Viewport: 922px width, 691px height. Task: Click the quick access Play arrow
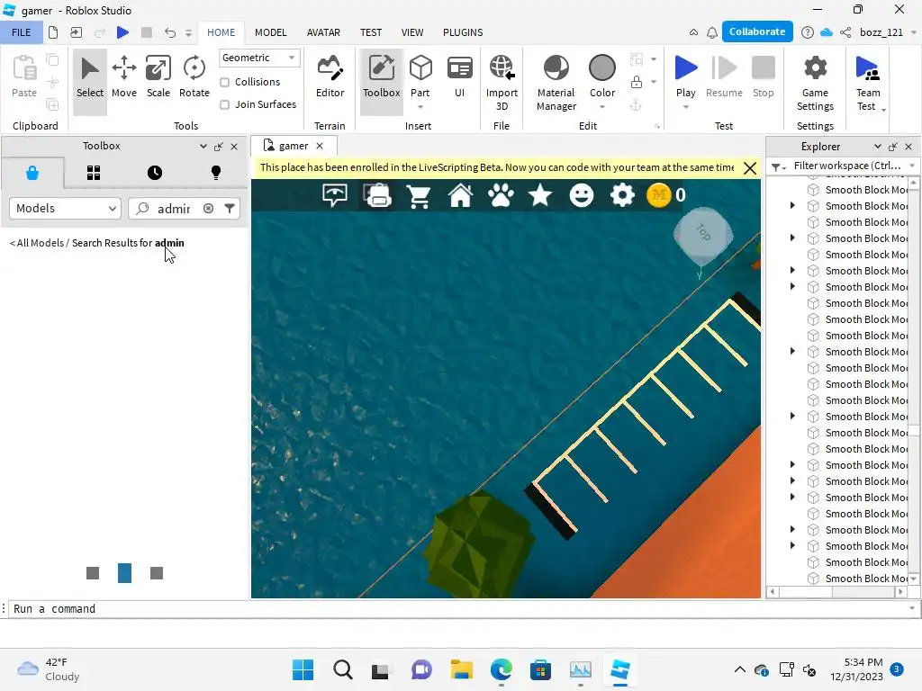click(122, 32)
